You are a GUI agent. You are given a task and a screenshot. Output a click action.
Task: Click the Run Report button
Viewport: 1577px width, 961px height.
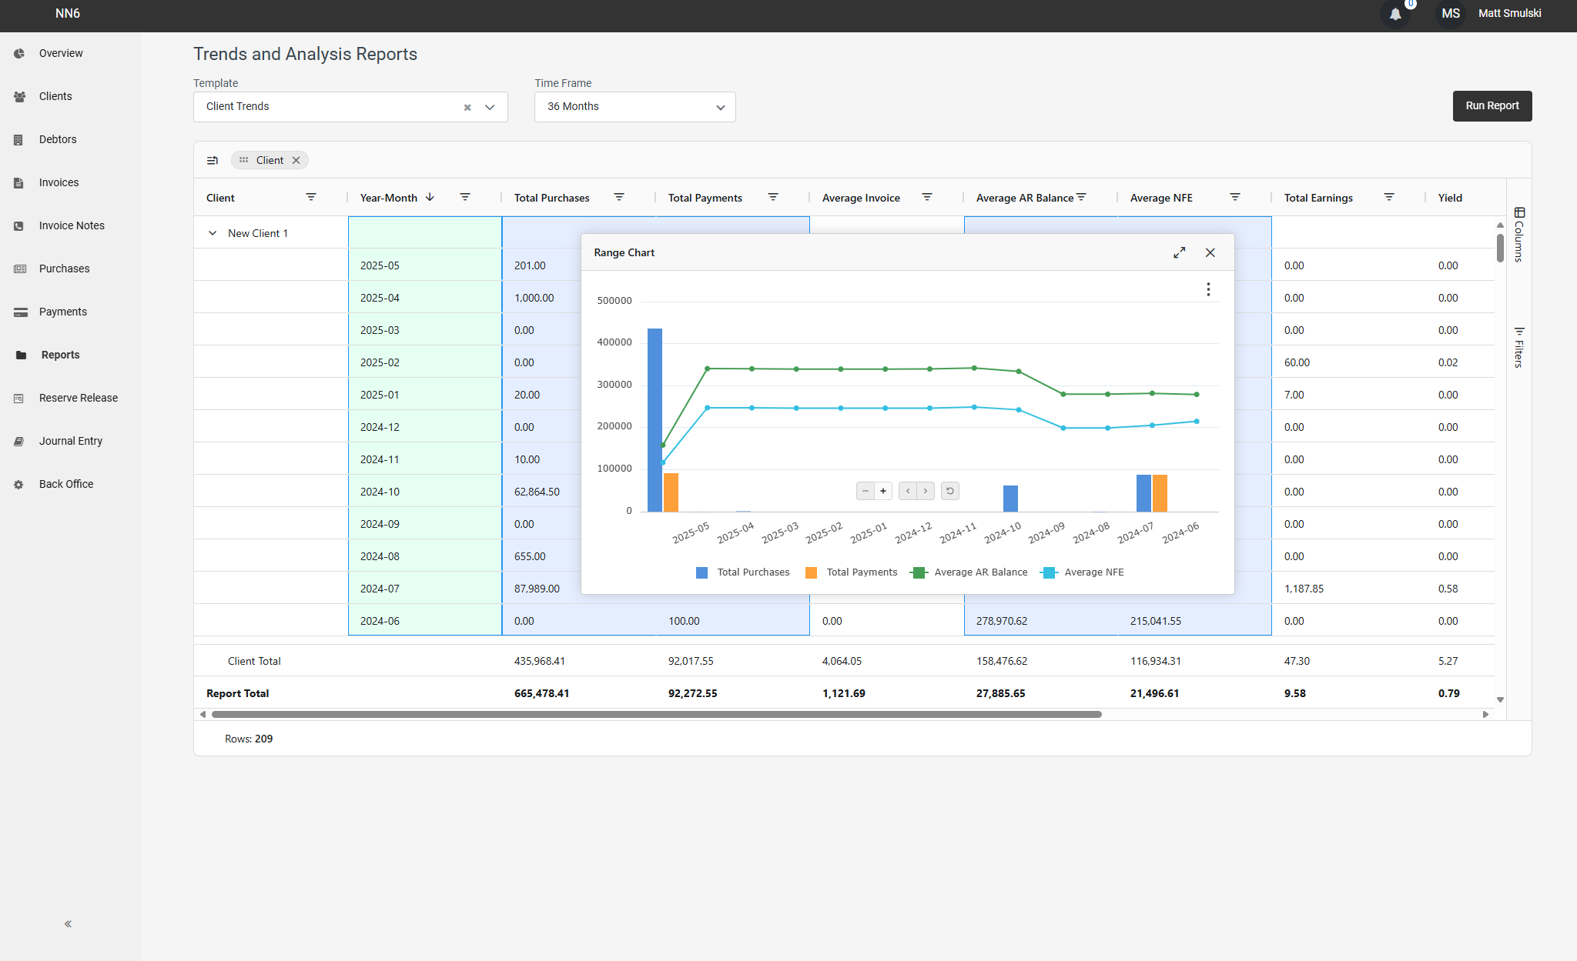point(1492,105)
